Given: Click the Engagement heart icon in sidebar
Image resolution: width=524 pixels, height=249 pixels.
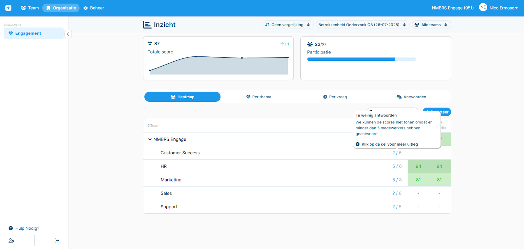Looking at the screenshot, I should pyautogui.click(x=11, y=33).
